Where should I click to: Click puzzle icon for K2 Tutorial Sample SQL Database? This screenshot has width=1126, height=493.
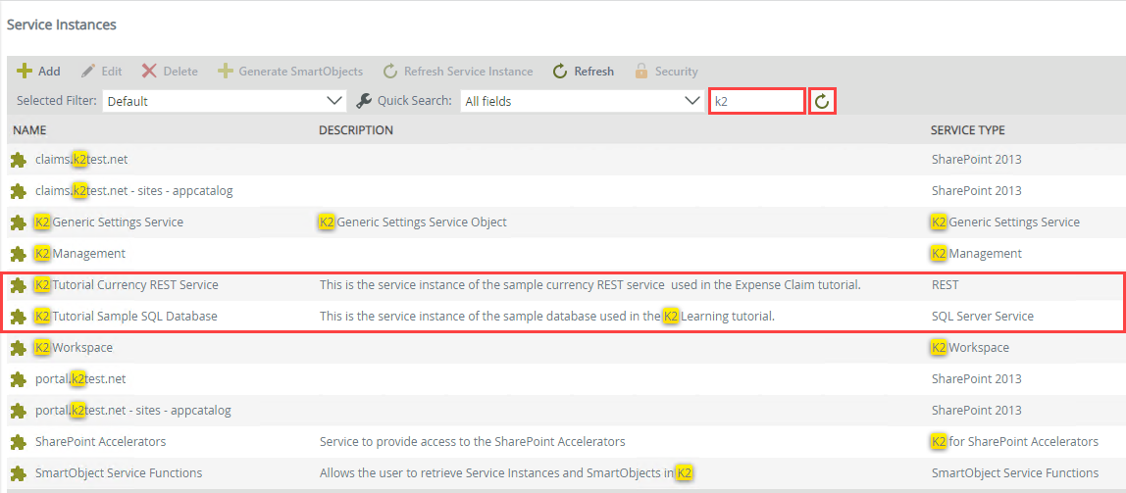(x=18, y=317)
